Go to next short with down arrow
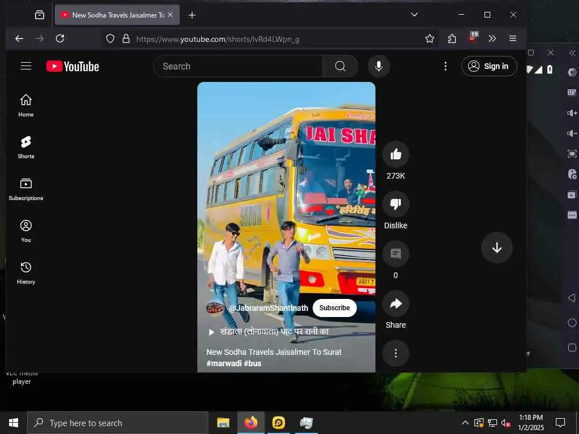The image size is (579, 434). click(x=496, y=248)
